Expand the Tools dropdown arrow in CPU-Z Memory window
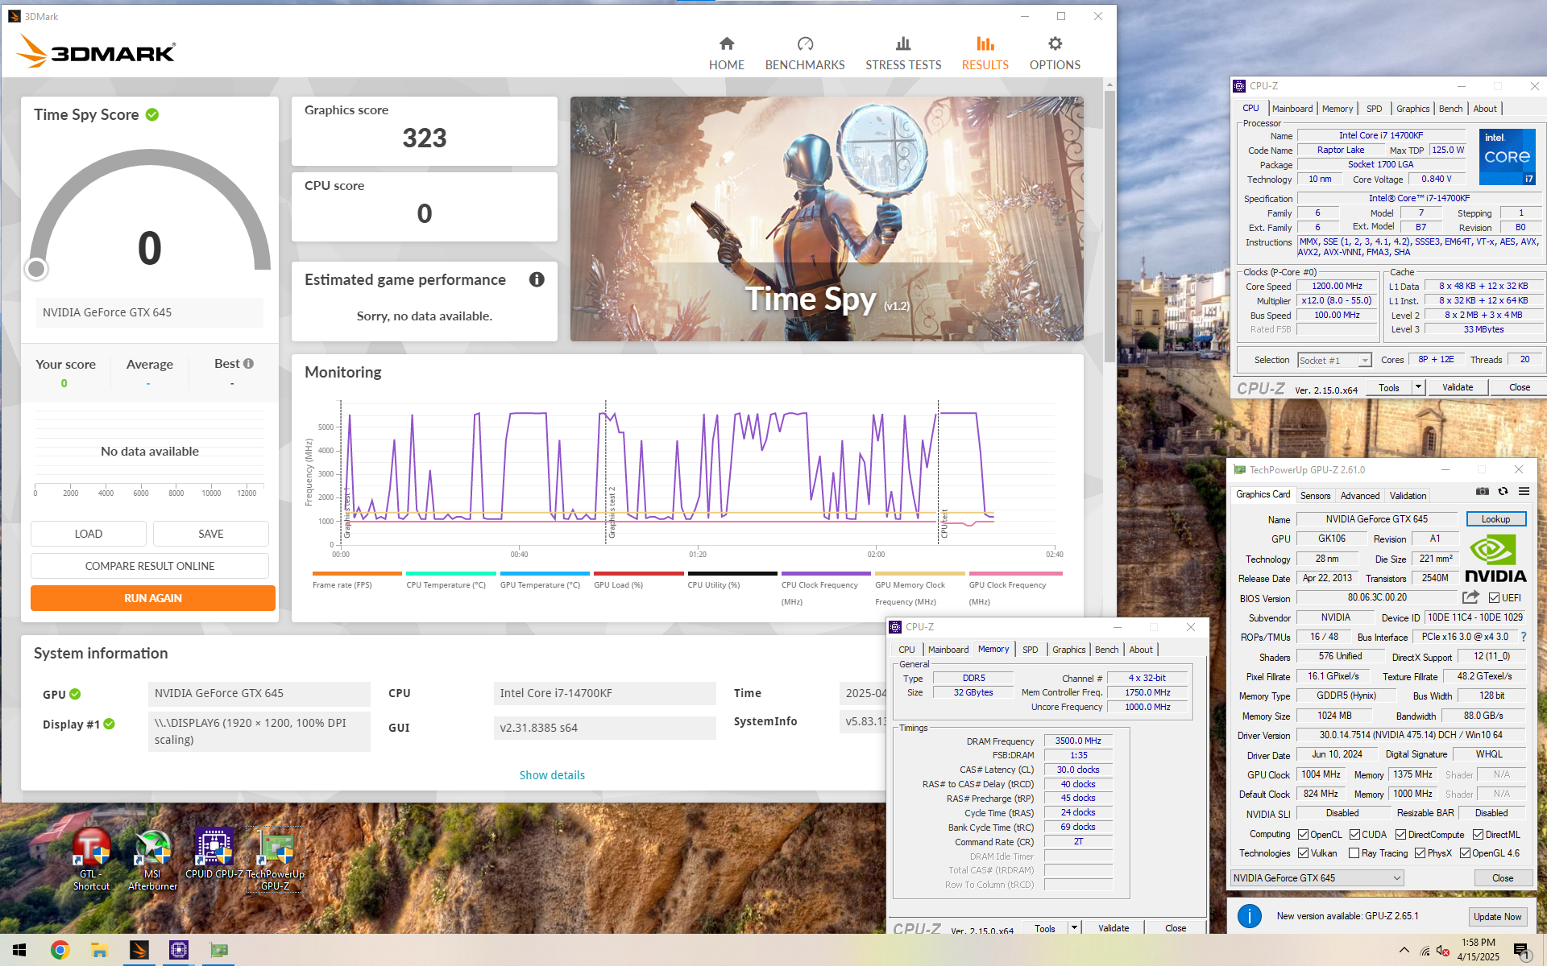The image size is (1547, 966). 1074,927
